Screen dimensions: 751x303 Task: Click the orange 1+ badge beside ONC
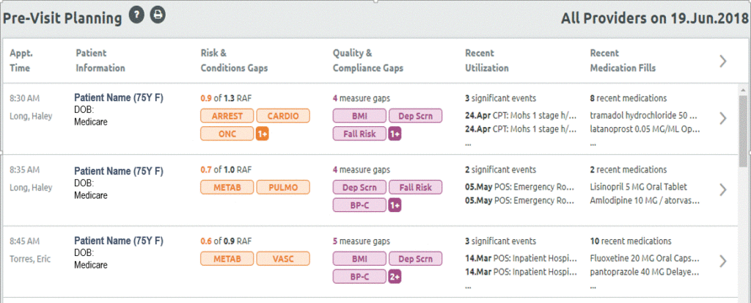[x=262, y=134]
